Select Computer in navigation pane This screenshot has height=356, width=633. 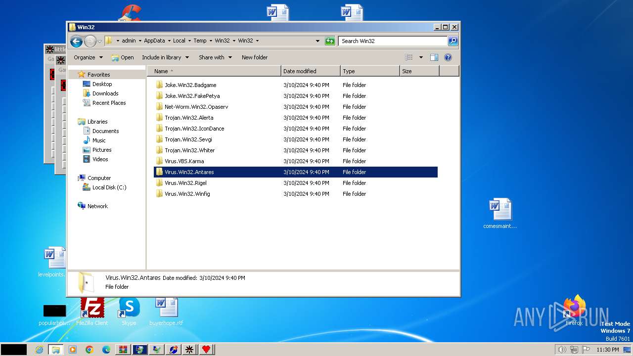[99, 178]
